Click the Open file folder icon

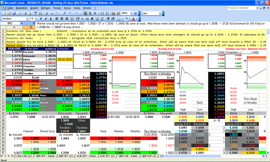click(9, 13)
